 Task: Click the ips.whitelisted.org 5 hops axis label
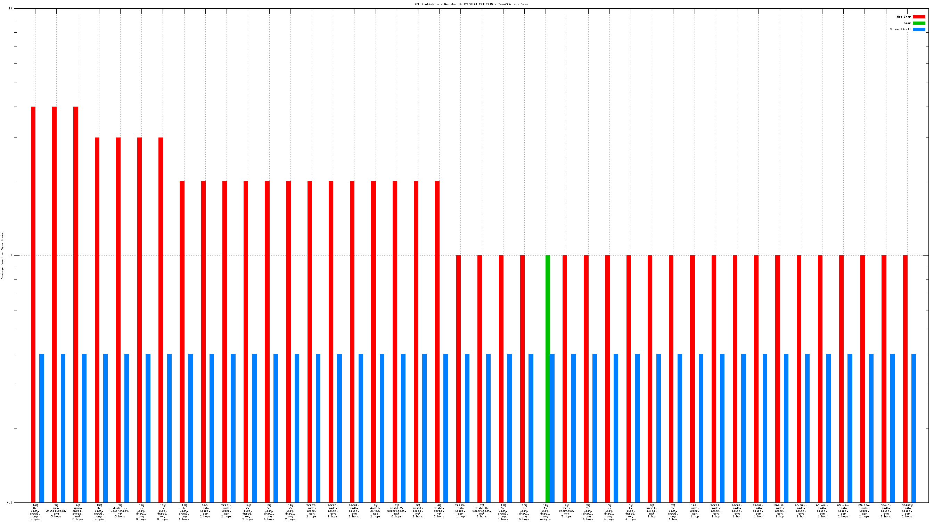(x=56, y=510)
